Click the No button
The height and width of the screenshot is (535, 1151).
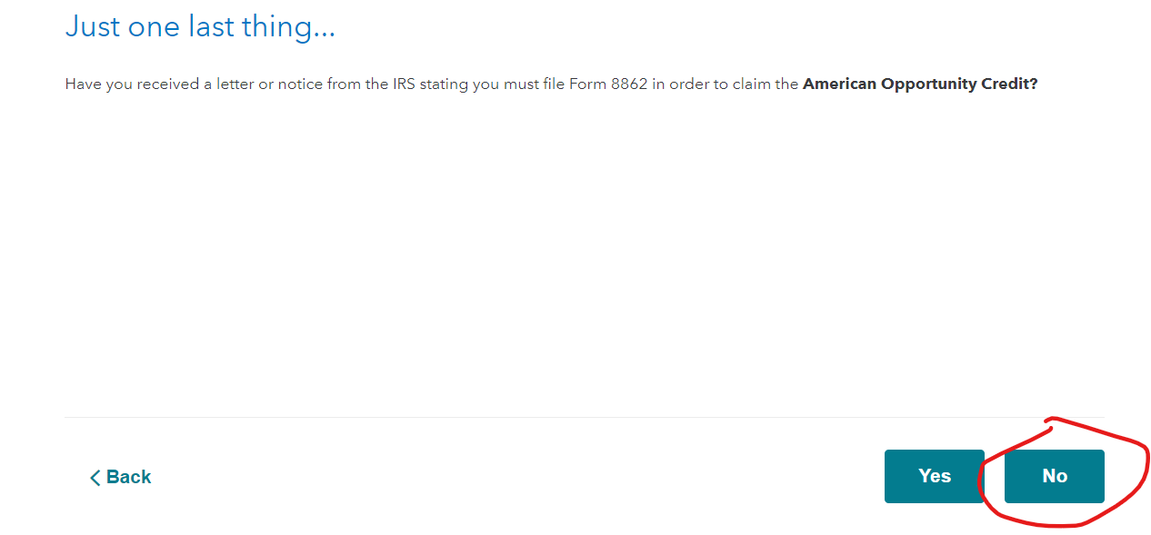point(1054,476)
